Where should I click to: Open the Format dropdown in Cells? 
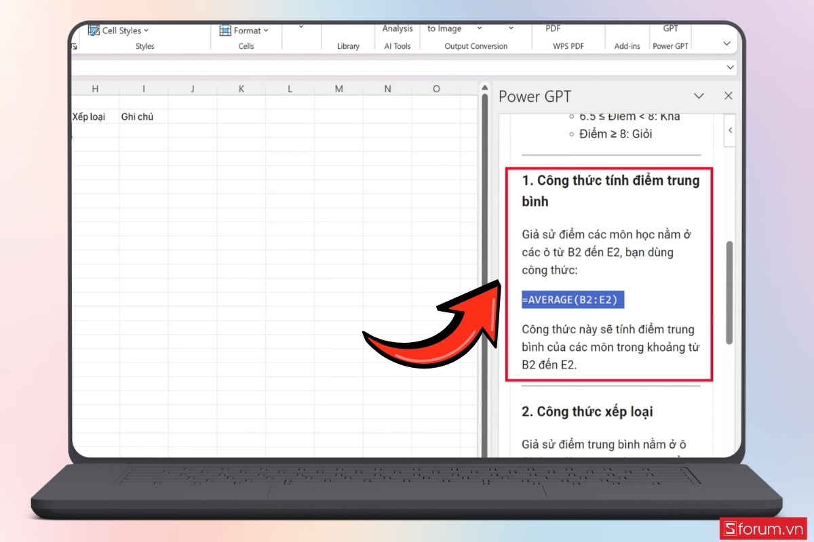click(x=244, y=30)
